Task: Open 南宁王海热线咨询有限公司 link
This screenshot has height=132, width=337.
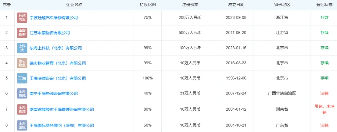Action: click(x=54, y=93)
